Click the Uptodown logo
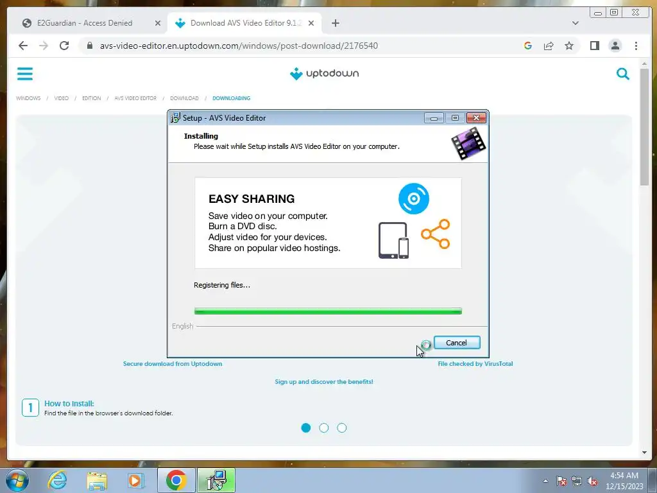Screen dimensions: 657x493 coord(324,74)
